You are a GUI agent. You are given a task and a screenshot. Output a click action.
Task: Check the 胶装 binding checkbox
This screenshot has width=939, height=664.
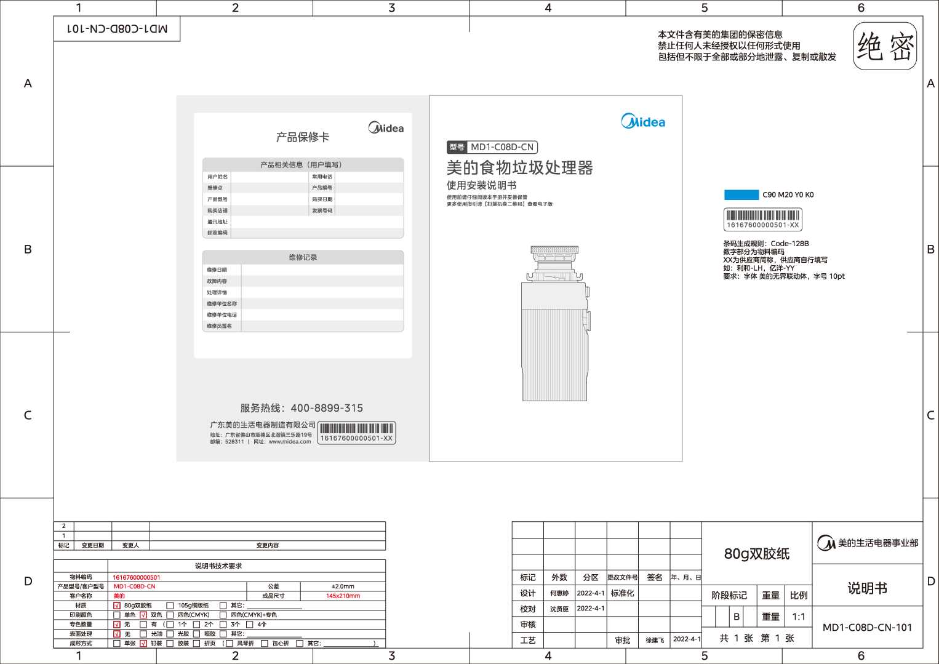[x=170, y=643]
